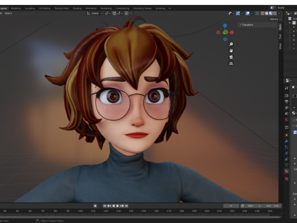Viewport: 297px width, 223px height.
Task: Open the Tool properties tab icon
Action: pos(286,88)
